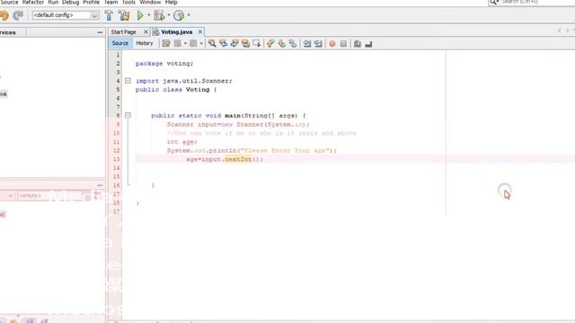This screenshot has width=575, height=323.
Task: Click the Last Edit icon in the editor toolbar
Action: point(166,44)
